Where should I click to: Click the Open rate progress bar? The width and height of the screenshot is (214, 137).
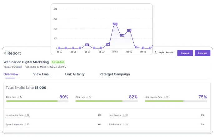coord(37,101)
